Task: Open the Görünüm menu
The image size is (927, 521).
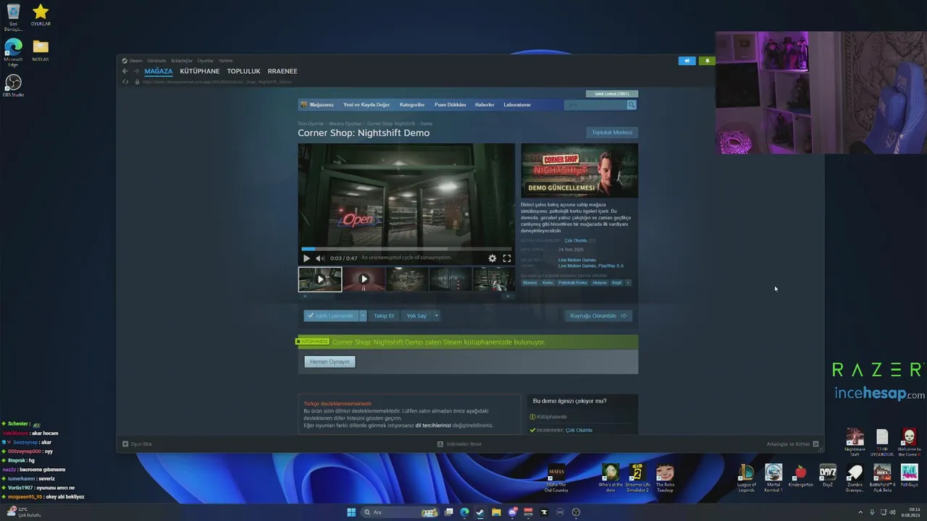Action: pyautogui.click(x=156, y=61)
